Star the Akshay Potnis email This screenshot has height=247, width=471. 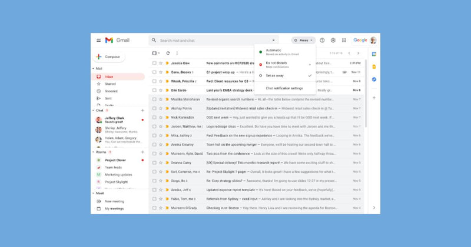coord(161,108)
